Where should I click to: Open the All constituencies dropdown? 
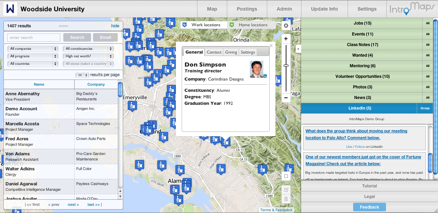tap(88, 49)
